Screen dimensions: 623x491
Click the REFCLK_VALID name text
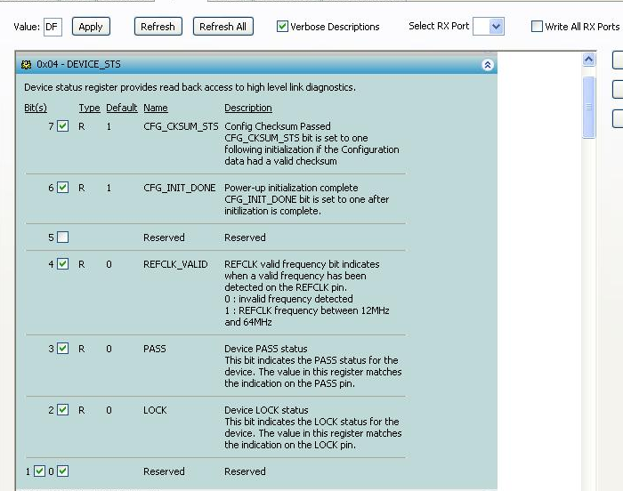pos(175,264)
